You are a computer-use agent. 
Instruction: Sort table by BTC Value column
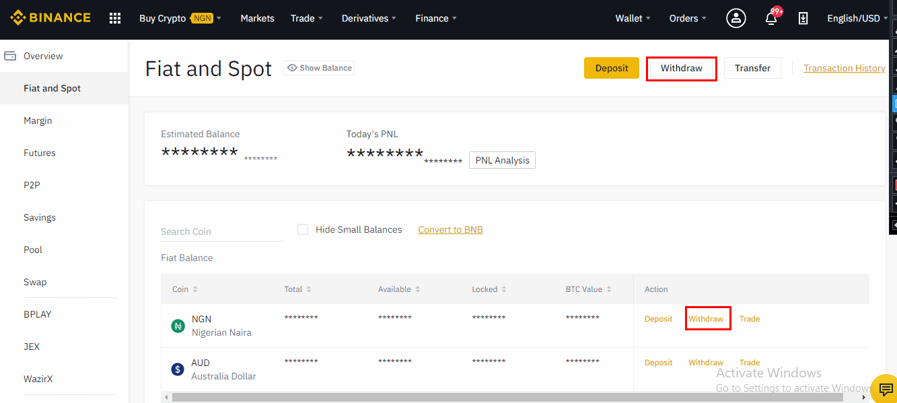589,289
